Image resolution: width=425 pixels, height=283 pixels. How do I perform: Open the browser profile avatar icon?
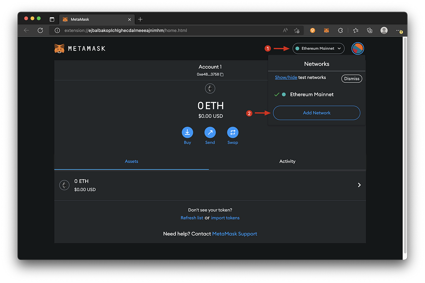[x=384, y=30]
